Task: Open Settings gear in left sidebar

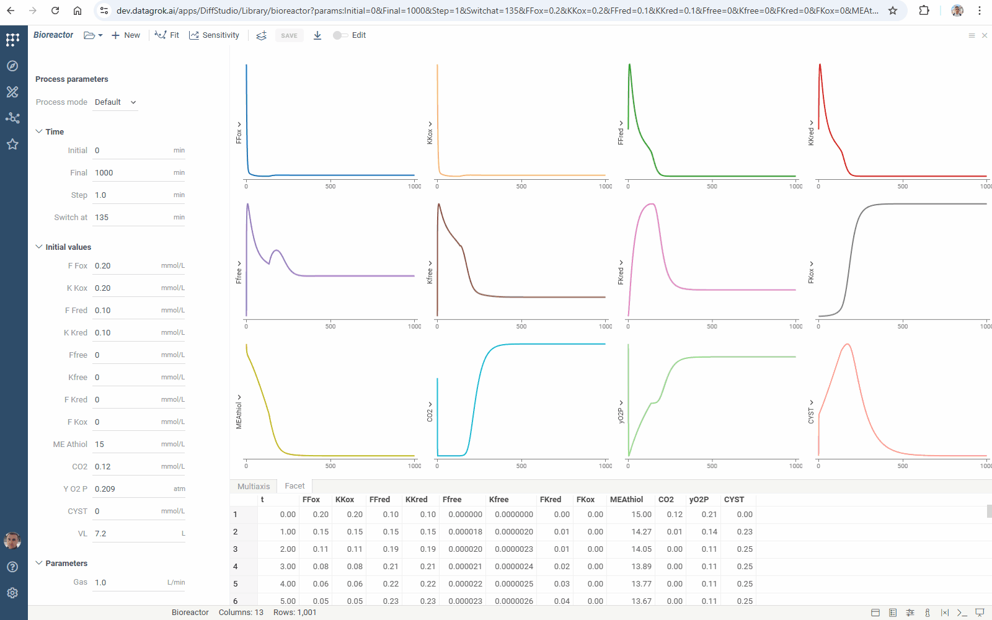Action: pyautogui.click(x=12, y=593)
